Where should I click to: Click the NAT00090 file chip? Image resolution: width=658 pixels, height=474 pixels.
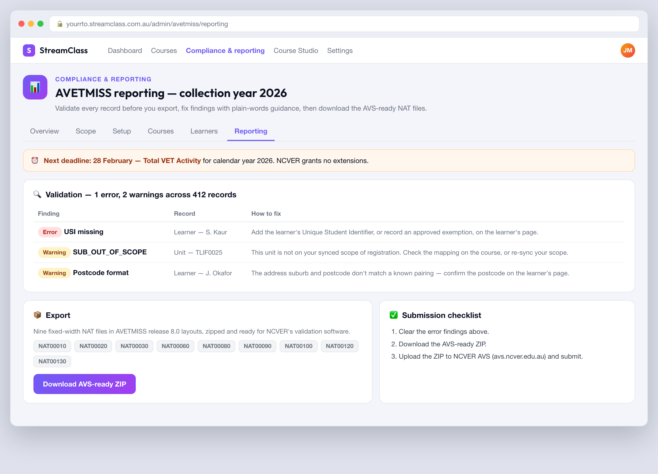pyautogui.click(x=257, y=346)
